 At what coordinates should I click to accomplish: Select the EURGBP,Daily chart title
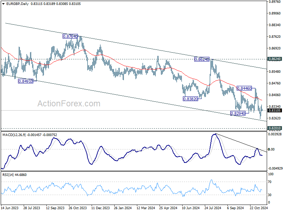pyautogui.click(x=17, y=4)
